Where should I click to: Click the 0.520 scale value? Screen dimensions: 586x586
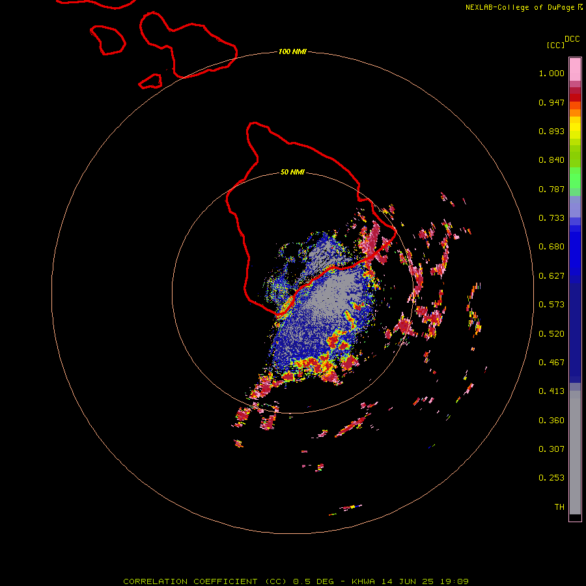tap(551, 334)
